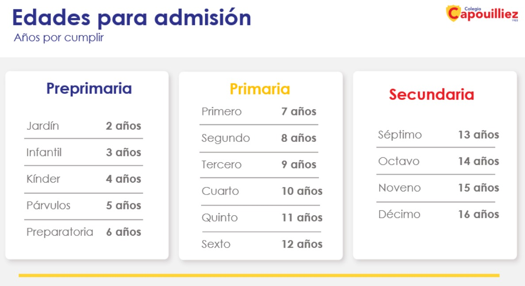The image size is (525, 286).
Task: Select the Secundaria heading
Action: coord(431,94)
